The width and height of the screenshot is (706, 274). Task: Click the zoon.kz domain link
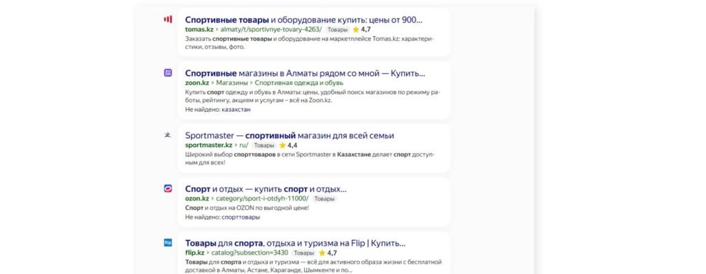(x=196, y=83)
